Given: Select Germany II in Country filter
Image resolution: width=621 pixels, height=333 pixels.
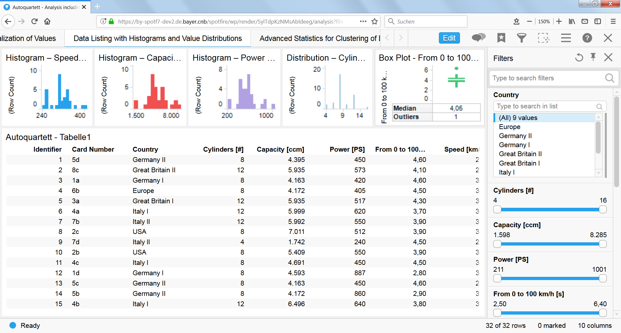Looking at the screenshot, I should (515, 136).
